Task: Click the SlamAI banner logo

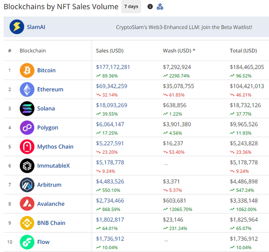Action: tap(17, 27)
